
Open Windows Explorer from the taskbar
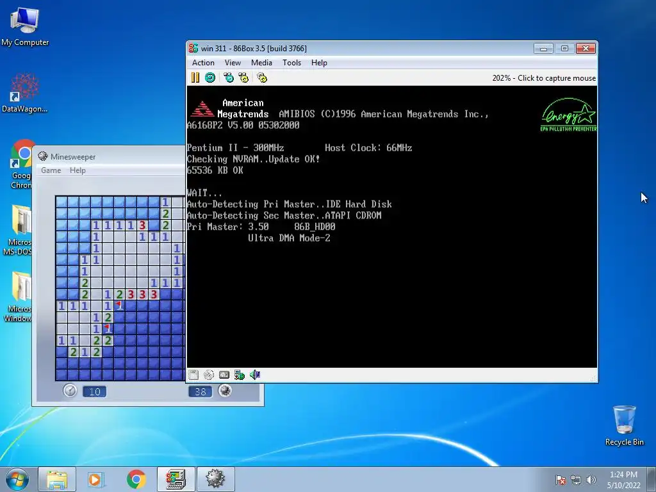(57, 479)
